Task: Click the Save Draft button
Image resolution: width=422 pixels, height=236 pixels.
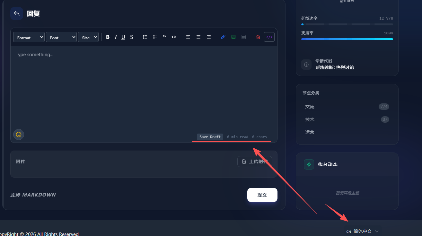Action: point(210,137)
